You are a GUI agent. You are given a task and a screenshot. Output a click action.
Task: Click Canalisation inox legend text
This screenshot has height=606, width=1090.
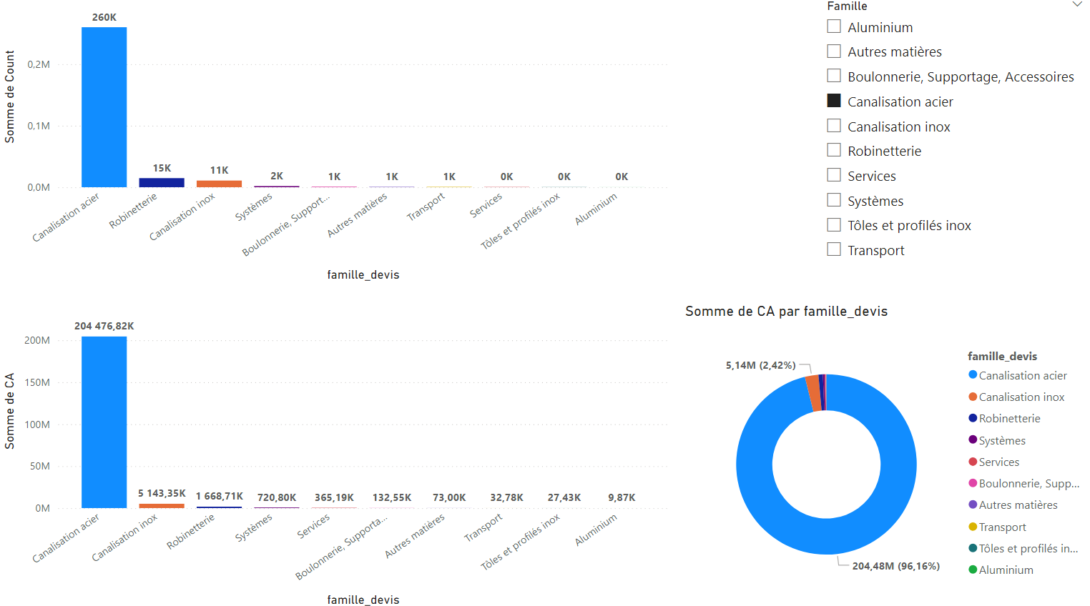1021,397
